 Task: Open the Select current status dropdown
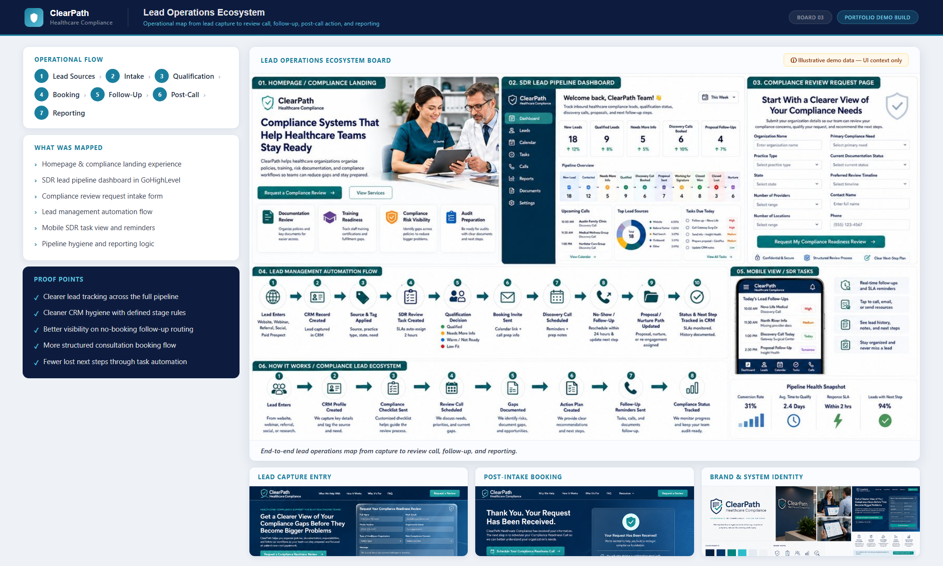869,165
